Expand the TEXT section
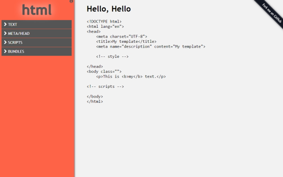This screenshot has width=283, height=177. (x=37, y=24)
